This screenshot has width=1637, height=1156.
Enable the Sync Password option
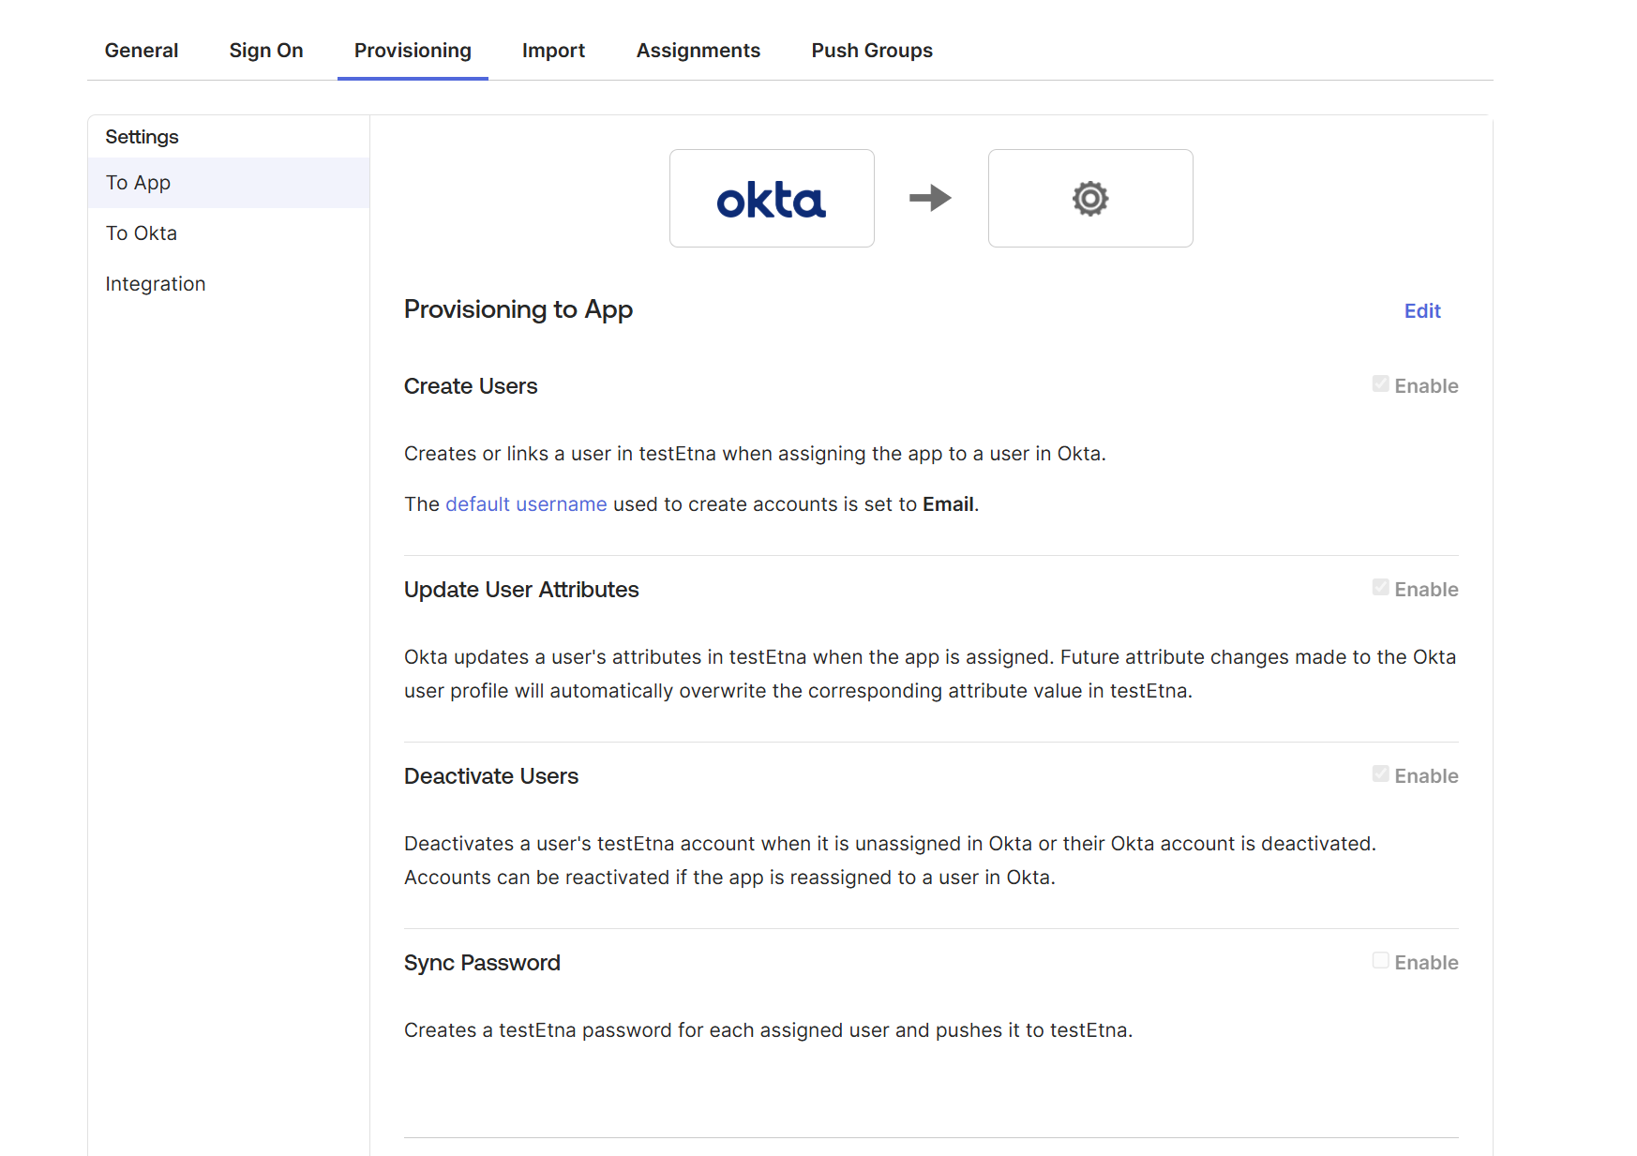click(1379, 960)
